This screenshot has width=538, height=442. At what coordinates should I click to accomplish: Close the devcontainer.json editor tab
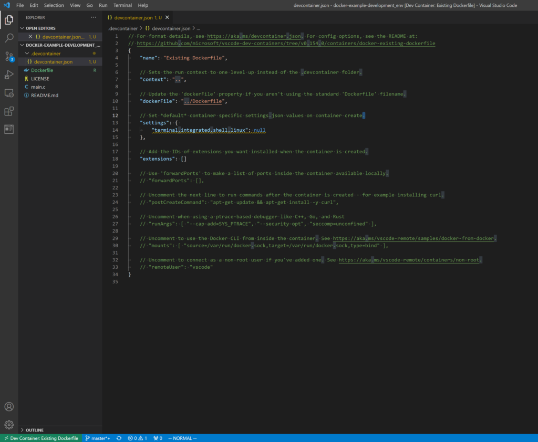(x=168, y=17)
